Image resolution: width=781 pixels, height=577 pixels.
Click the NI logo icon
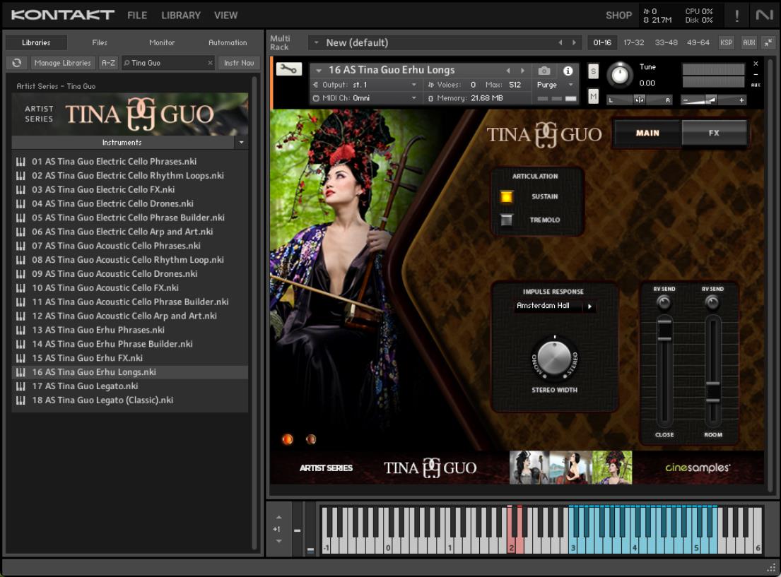pyautogui.click(x=764, y=15)
